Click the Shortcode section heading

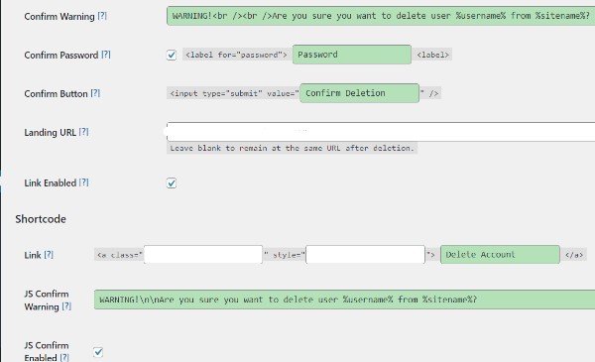pyautogui.click(x=41, y=219)
